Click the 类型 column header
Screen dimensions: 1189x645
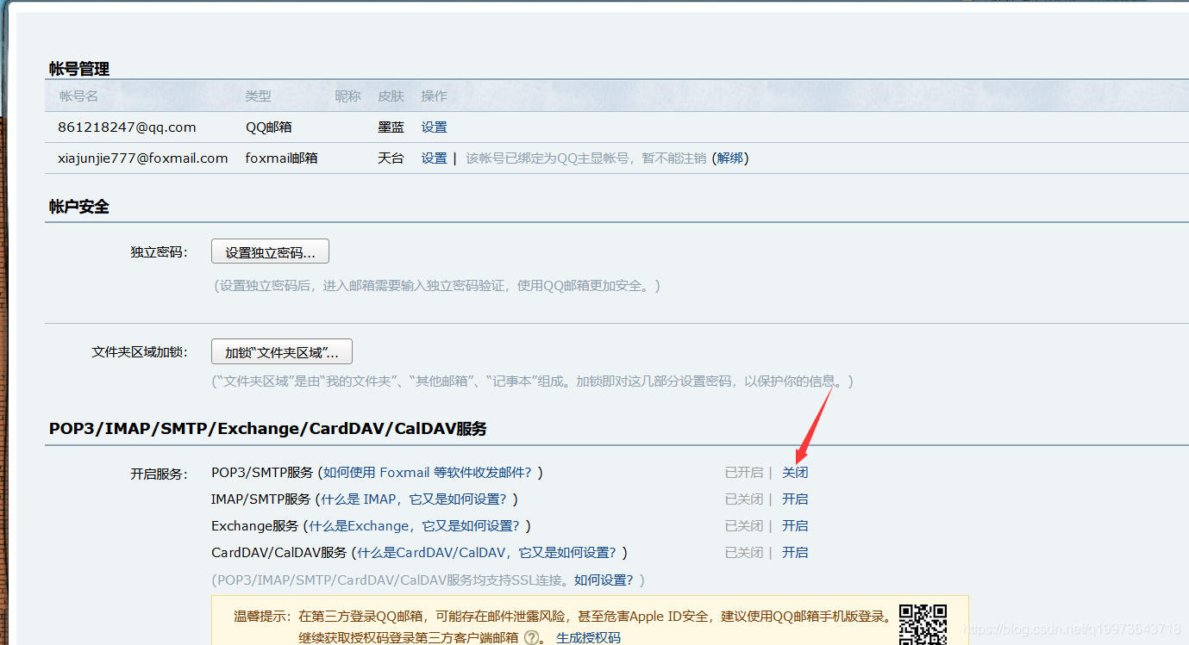click(258, 96)
